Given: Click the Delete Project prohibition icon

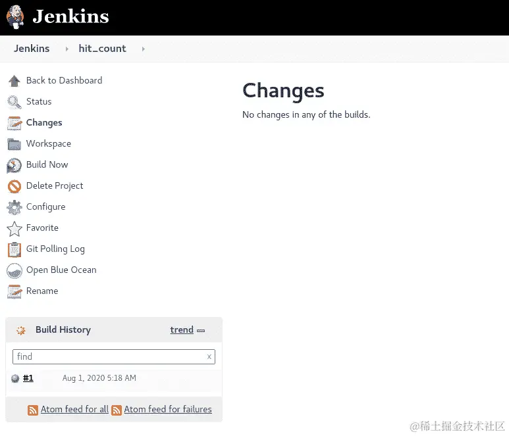Looking at the screenshot, I should pos(14,186).
